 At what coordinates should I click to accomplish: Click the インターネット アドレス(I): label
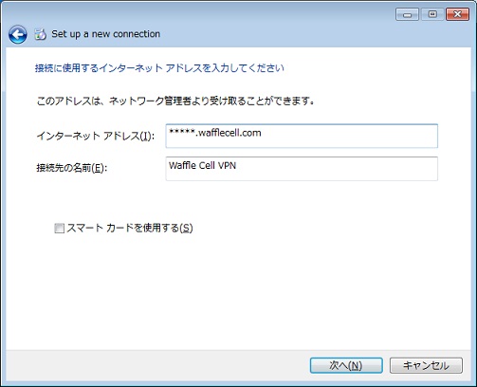pos(96,137)
